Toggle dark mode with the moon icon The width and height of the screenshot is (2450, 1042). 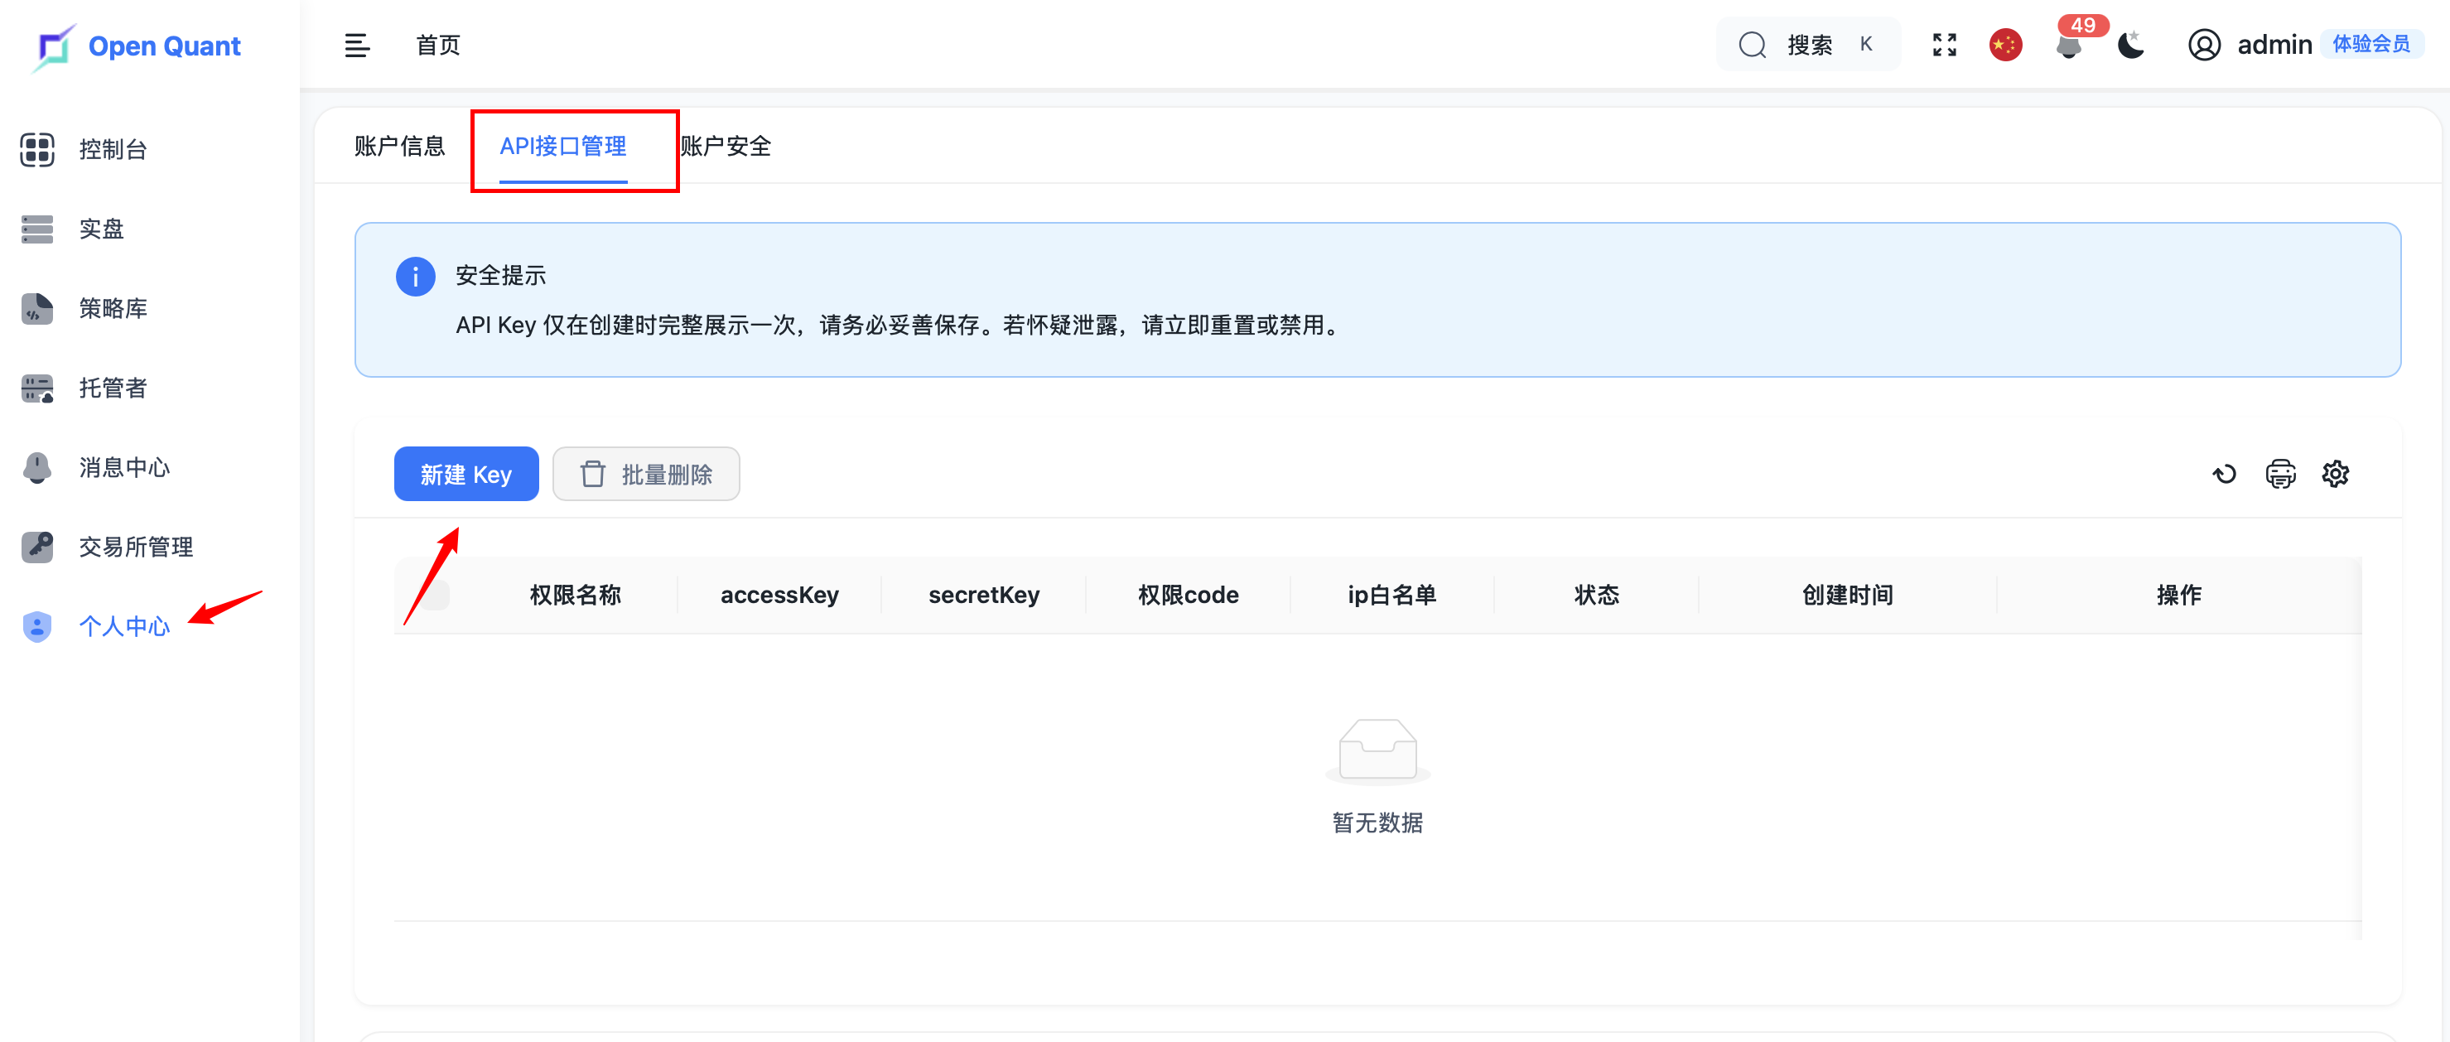pos(2130,45)
